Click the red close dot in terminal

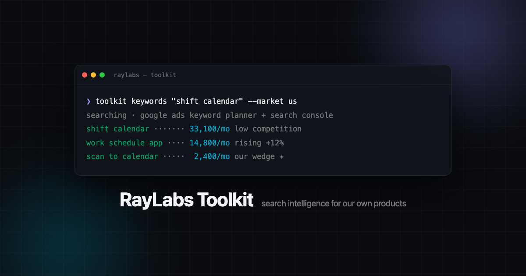(x=85, y=75)
